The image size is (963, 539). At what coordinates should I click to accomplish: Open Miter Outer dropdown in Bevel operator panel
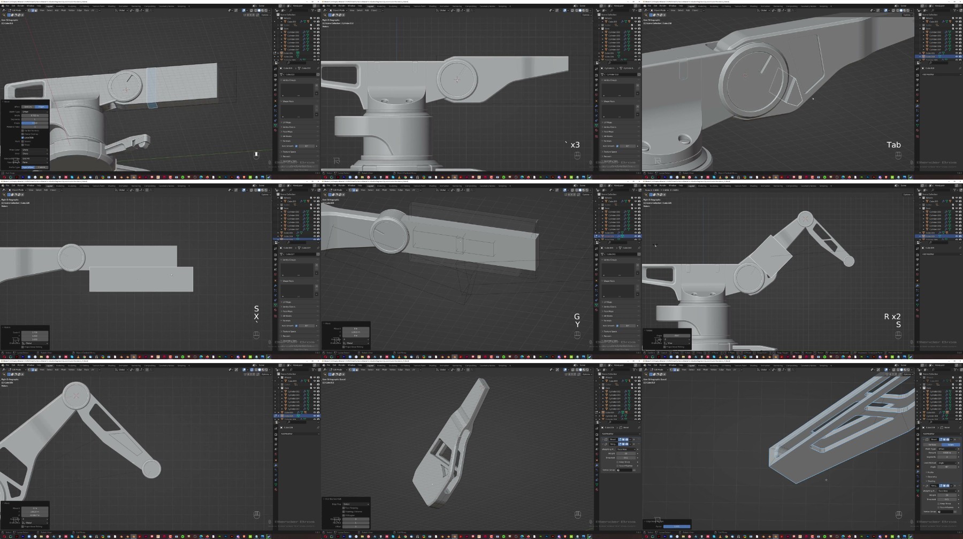35,150
